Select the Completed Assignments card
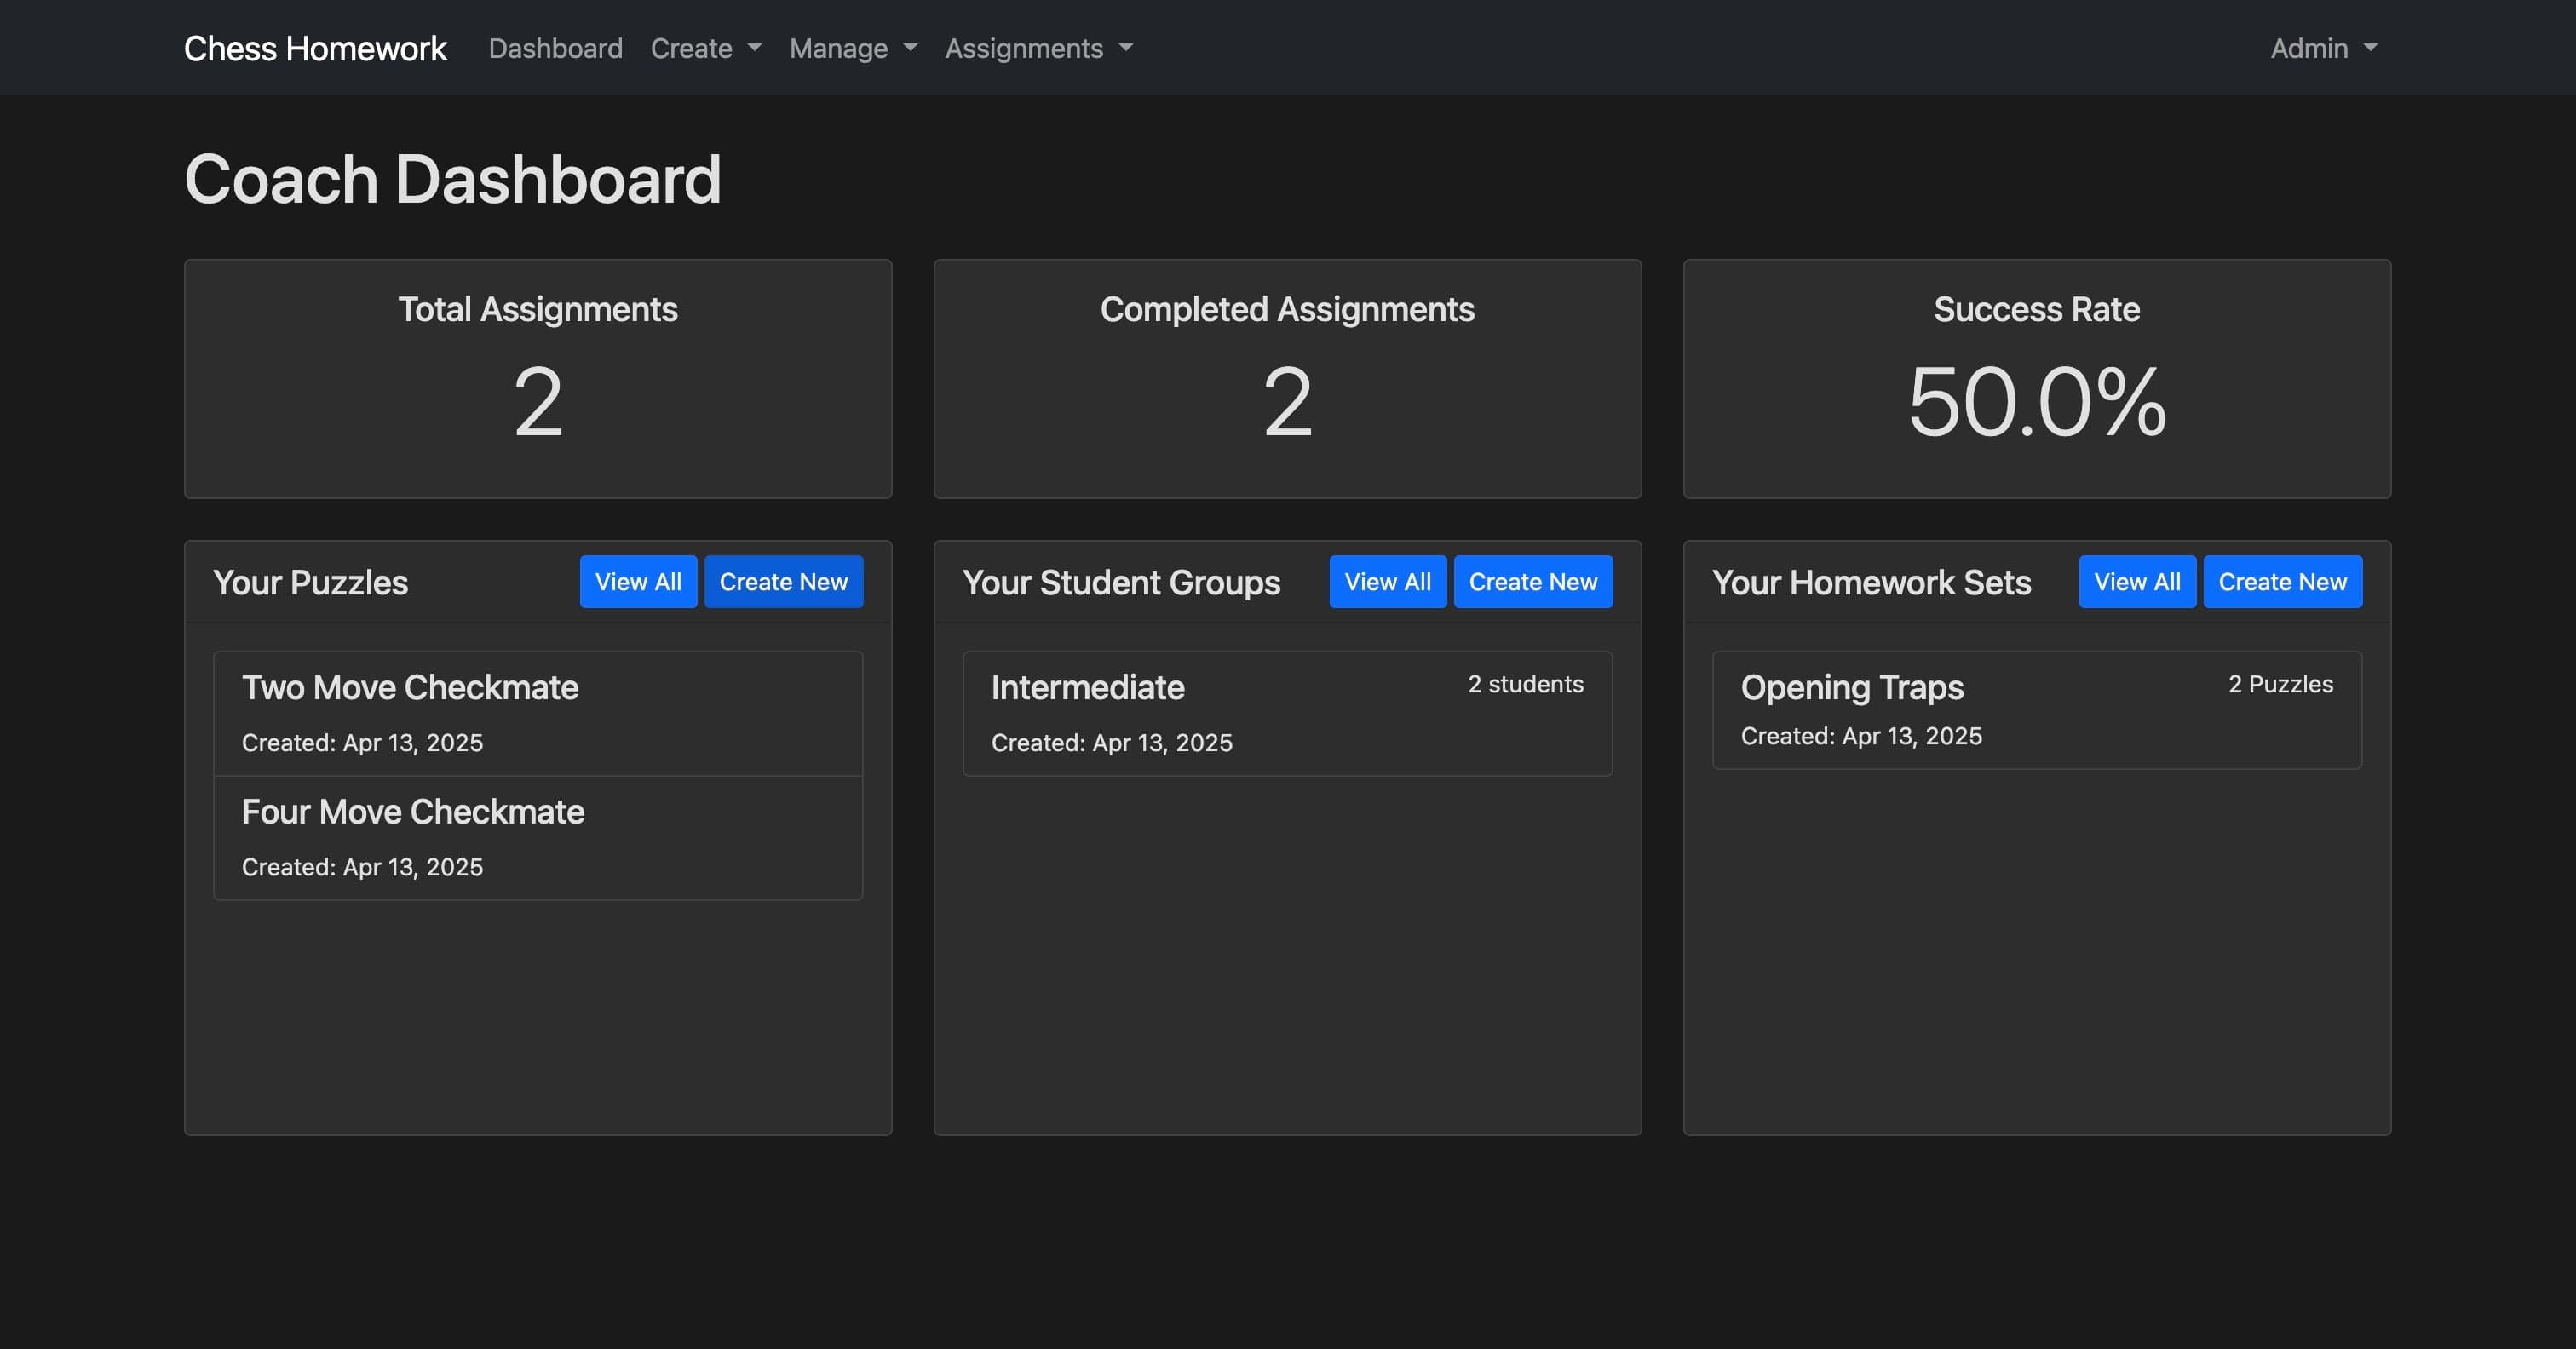 (1287, 379)
